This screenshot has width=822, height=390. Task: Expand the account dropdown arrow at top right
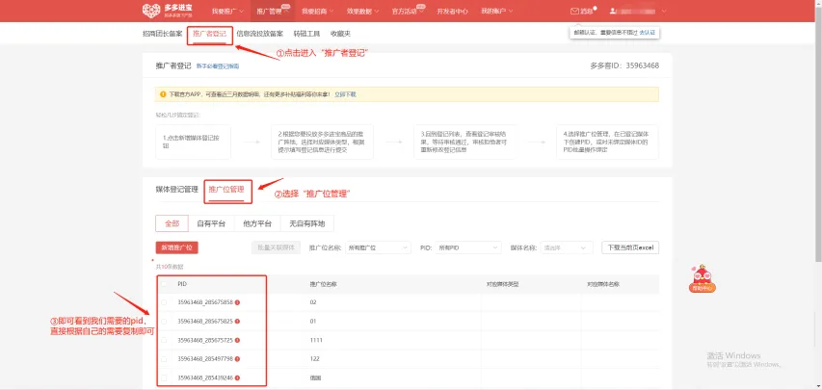[x=664, y=11]
